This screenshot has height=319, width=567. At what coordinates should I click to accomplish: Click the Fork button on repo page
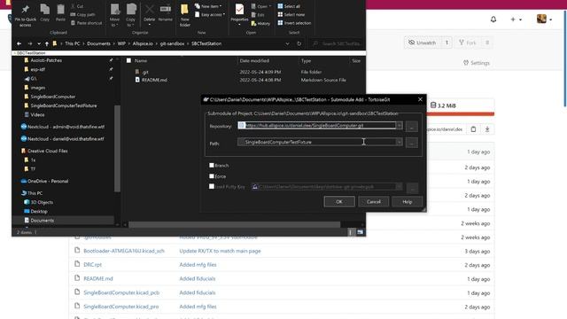pyautogui.click(x=468, y=43)
